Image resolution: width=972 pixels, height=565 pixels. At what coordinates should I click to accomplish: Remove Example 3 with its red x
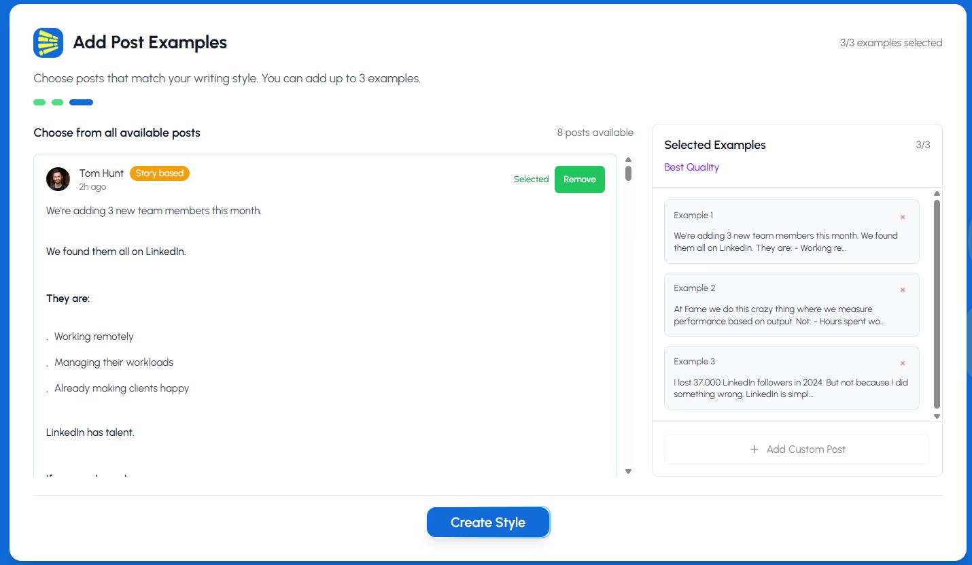click(x=903, y=364)
